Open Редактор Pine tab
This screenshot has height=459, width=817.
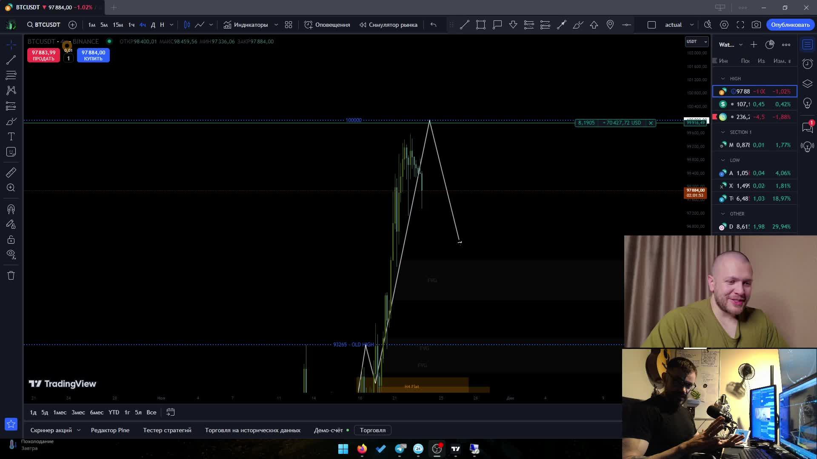[x=110, y=430]
